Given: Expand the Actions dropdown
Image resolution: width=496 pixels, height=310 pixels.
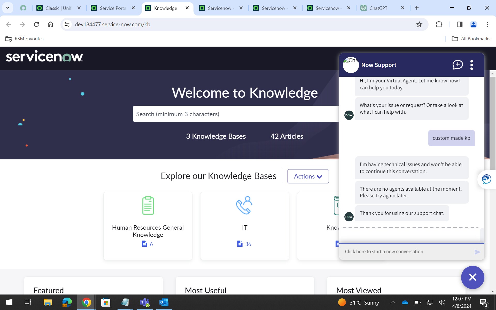Looking at the screenshot, I should 308,176.
